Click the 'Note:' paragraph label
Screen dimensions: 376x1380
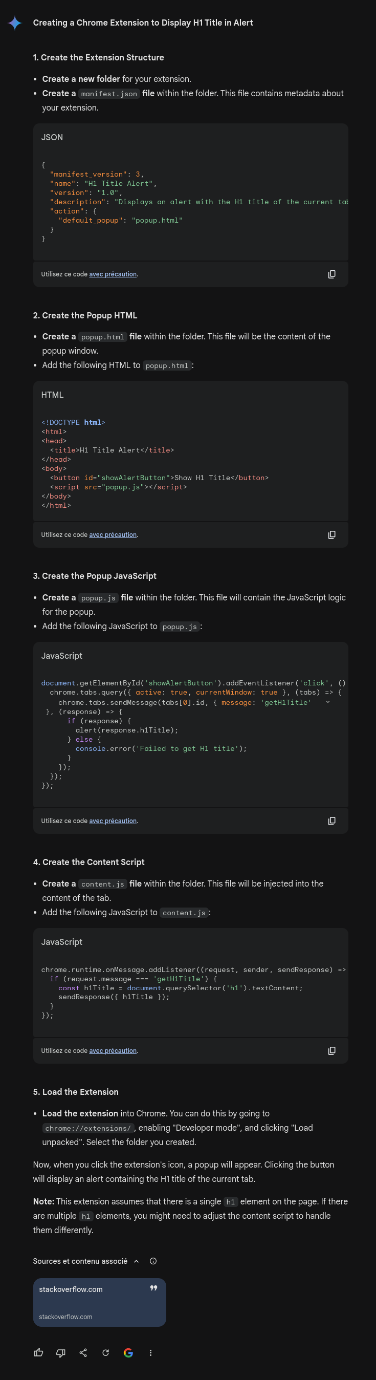coord(43,1201)
